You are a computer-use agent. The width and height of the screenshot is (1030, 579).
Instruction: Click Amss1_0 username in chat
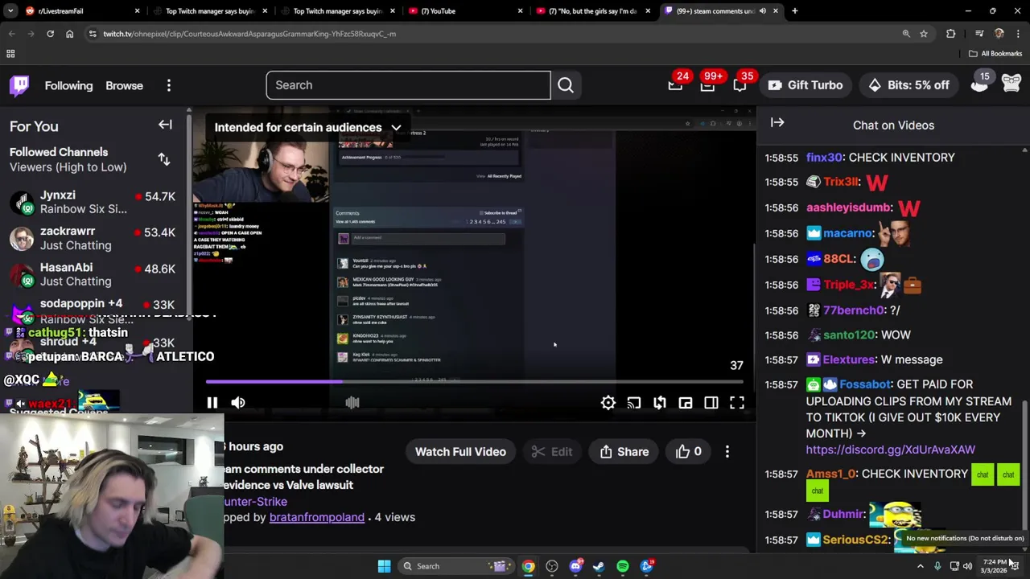[x=831, y=474]
